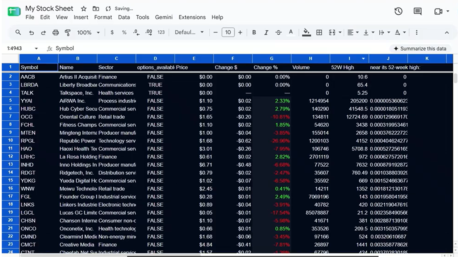The width and height of the screenshot is (458, 257).
Task: Increase decimal places icon
Action: coord(149,32)
